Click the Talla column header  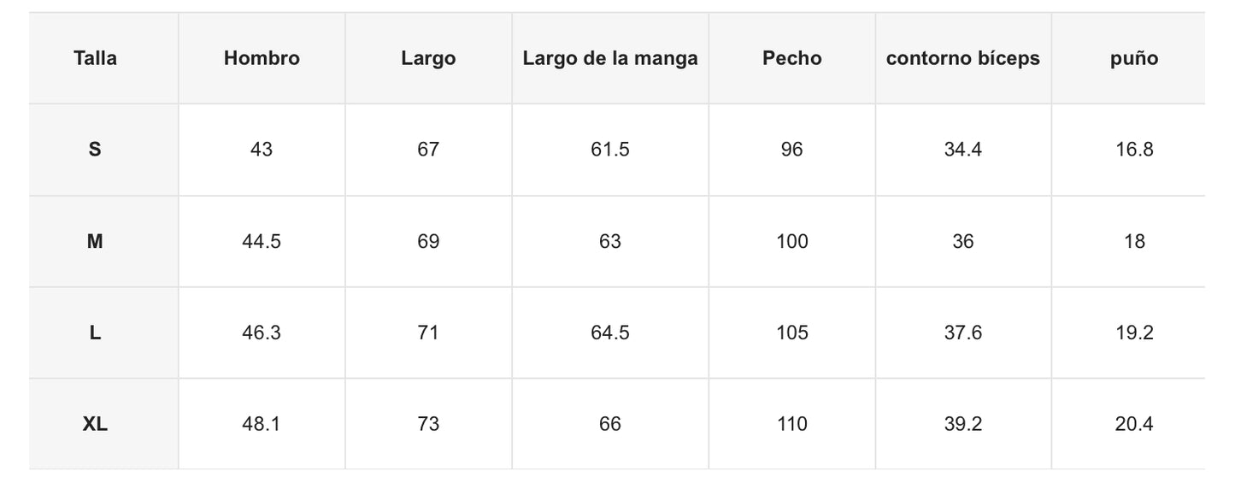click(95, 59)
